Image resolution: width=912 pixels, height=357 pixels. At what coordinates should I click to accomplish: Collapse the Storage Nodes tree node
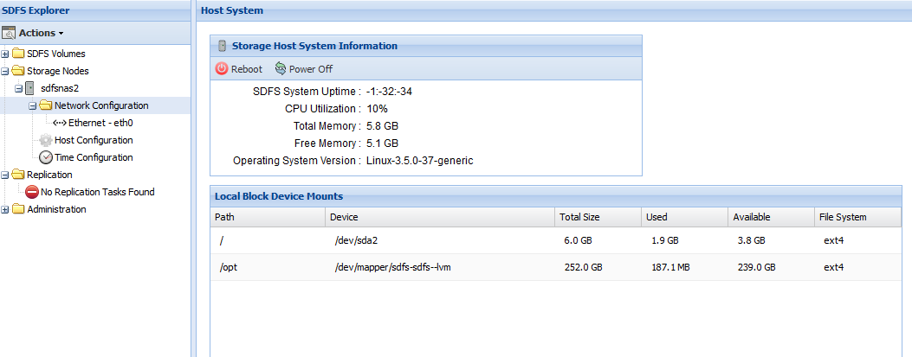5,71
